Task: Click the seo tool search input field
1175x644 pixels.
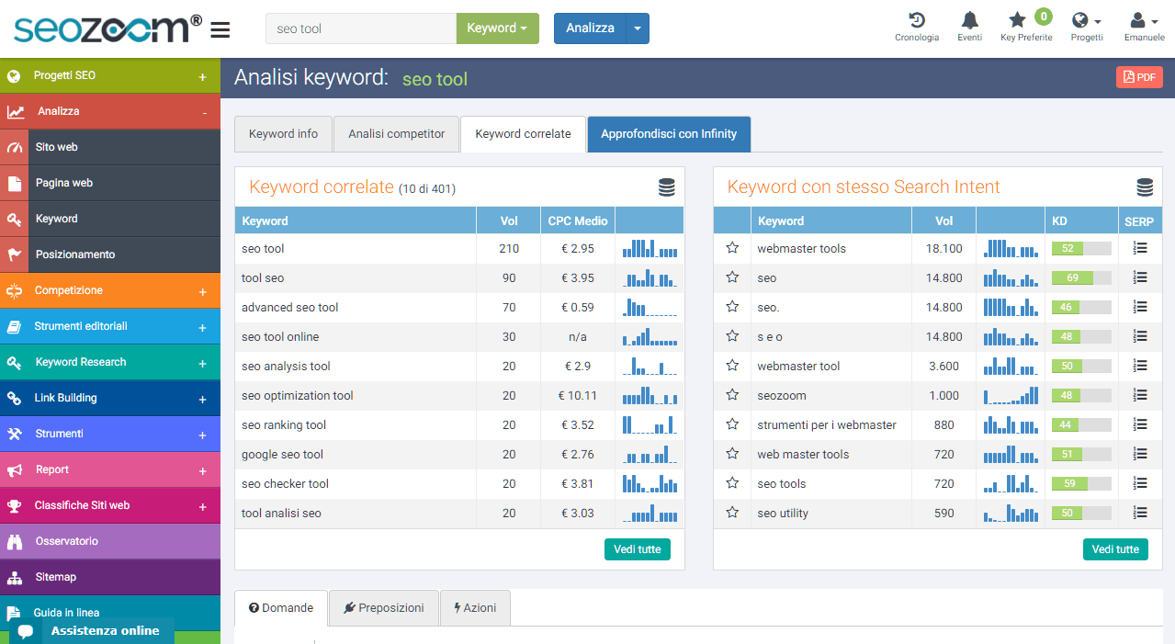Action: click(x=360, y=28)
